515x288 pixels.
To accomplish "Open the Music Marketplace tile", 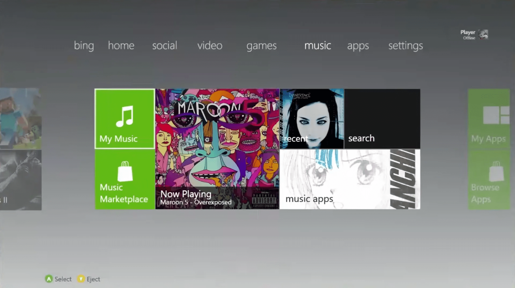I will pos(125,179).
